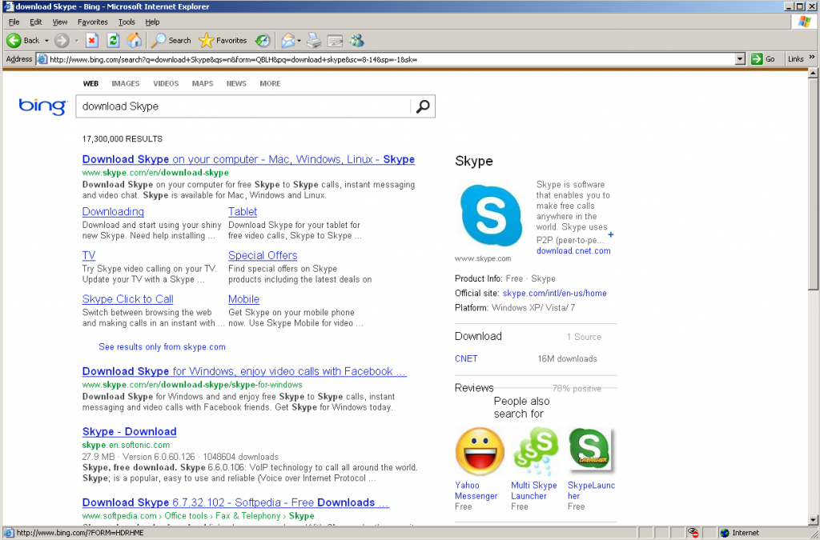
Task: Open the Yahoo Messenger smiley icon
Action: click(480, 451)
